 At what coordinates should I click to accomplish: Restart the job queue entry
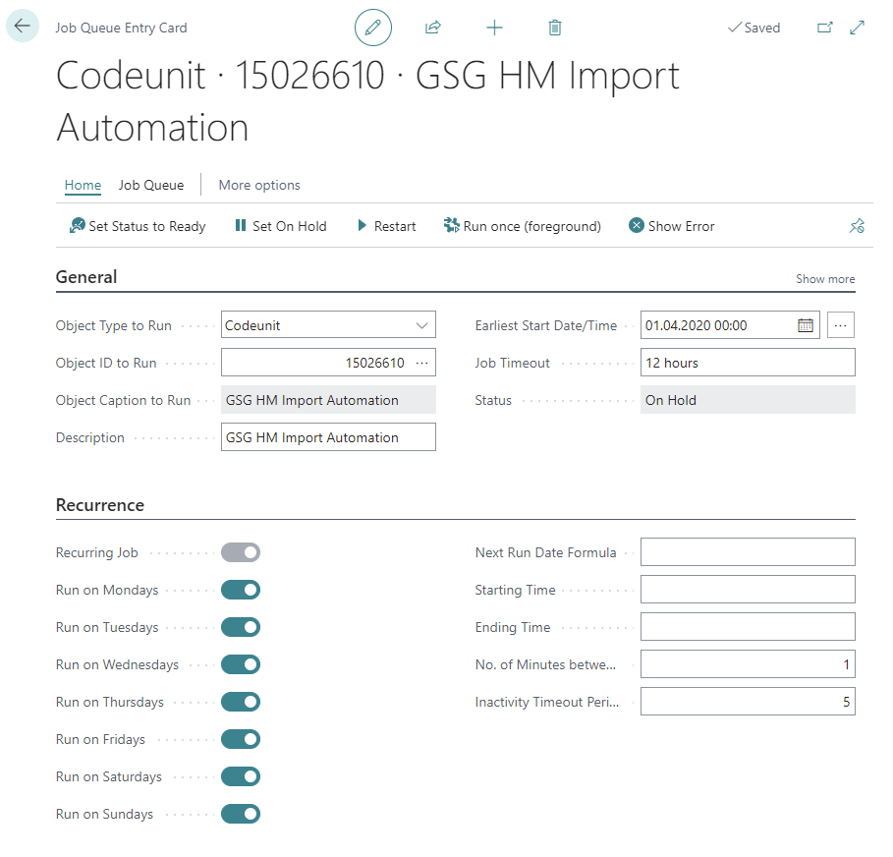point(387,226)
